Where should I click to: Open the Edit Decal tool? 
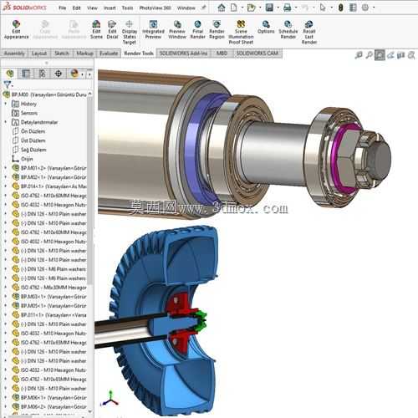[x=112, y=29]
